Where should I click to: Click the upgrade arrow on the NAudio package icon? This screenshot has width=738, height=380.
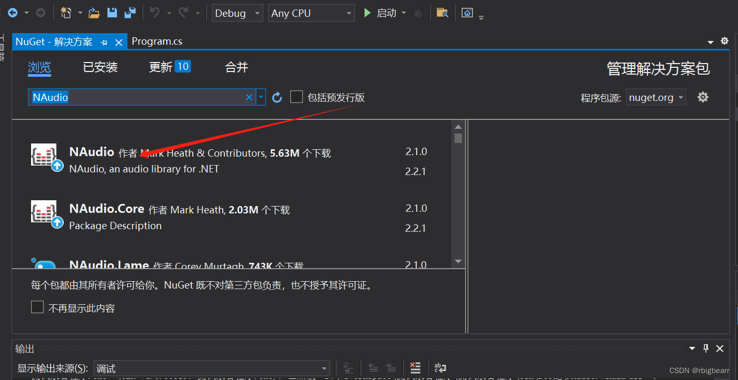[x=57, y=166]
